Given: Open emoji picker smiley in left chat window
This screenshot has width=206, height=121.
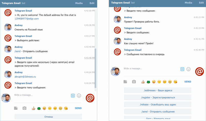Looking at the screenshot, I should (x=79, y=96).
